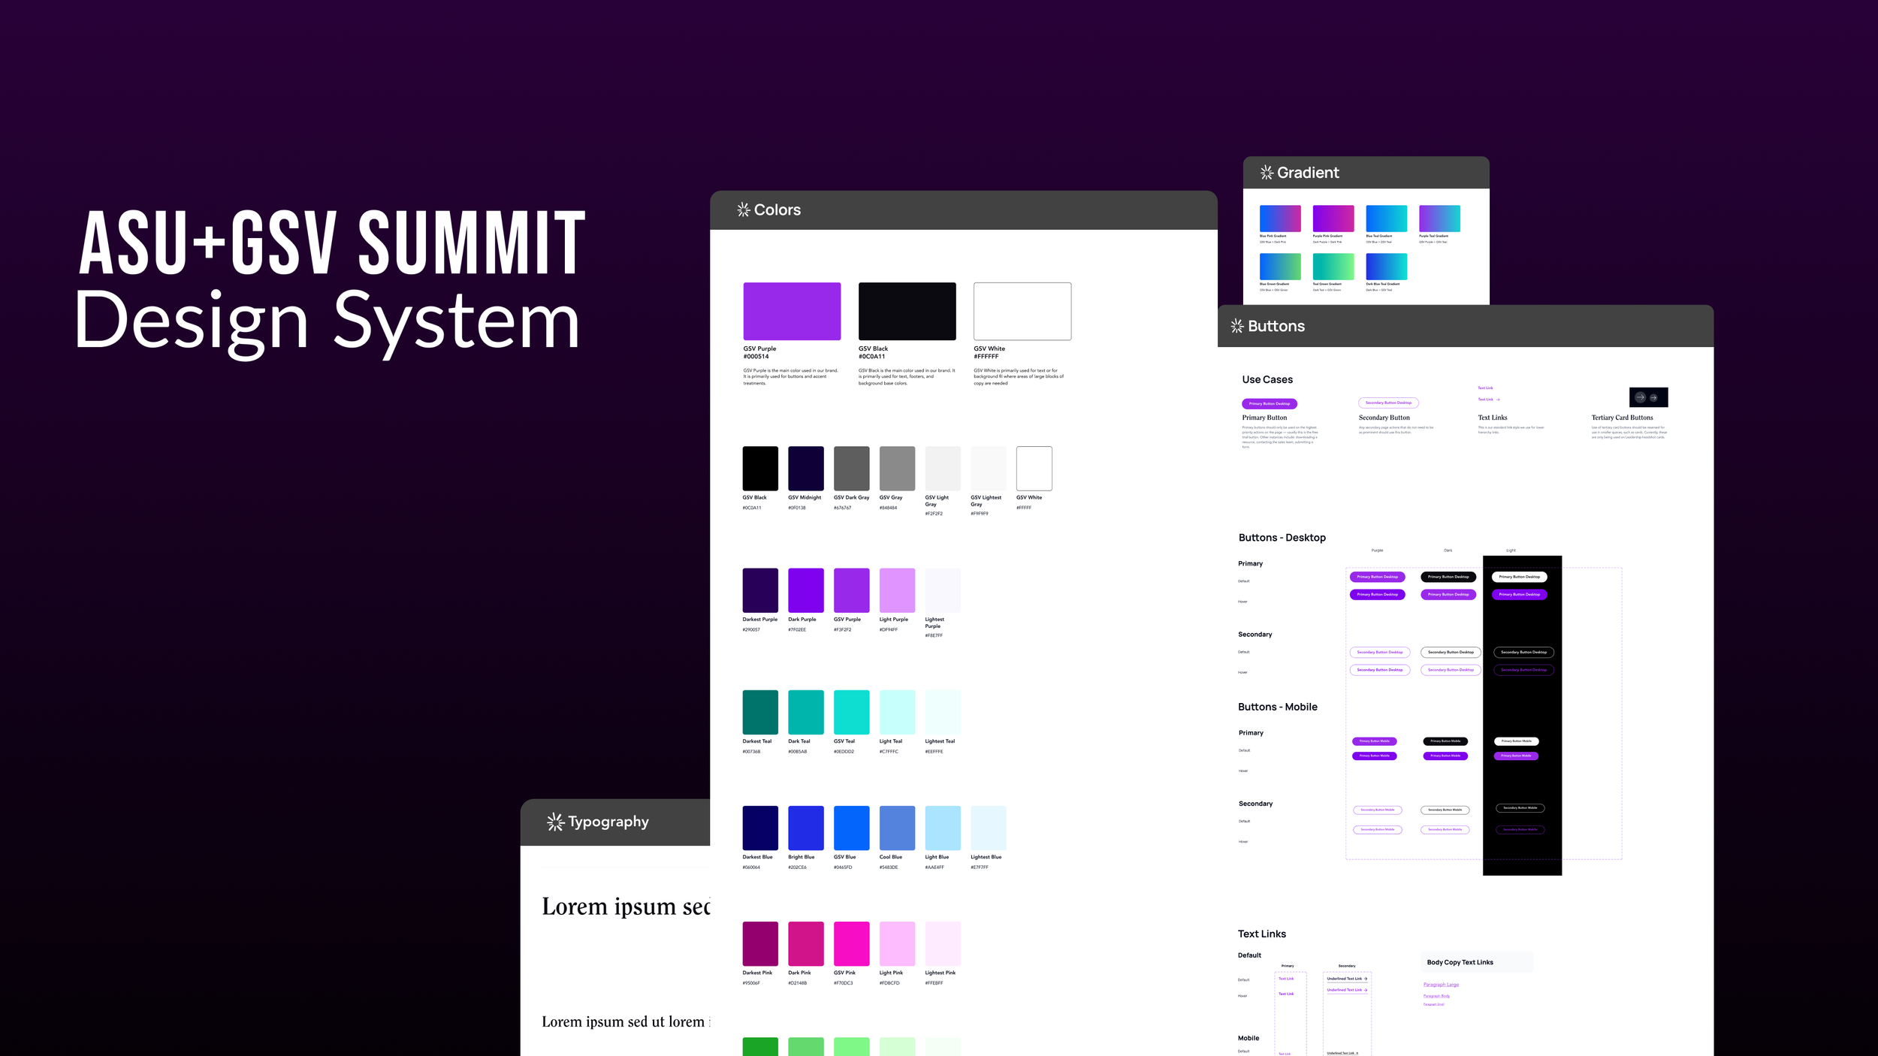Screen dimensions: 1878x1056
Task: Click the starburst icon beside Buttons heading
Action: (x=1237, y=326)
